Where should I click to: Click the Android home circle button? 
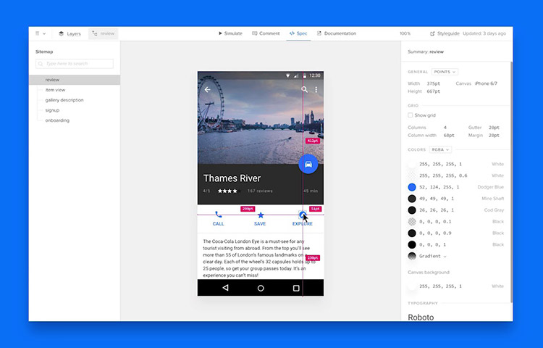[261, 288]
